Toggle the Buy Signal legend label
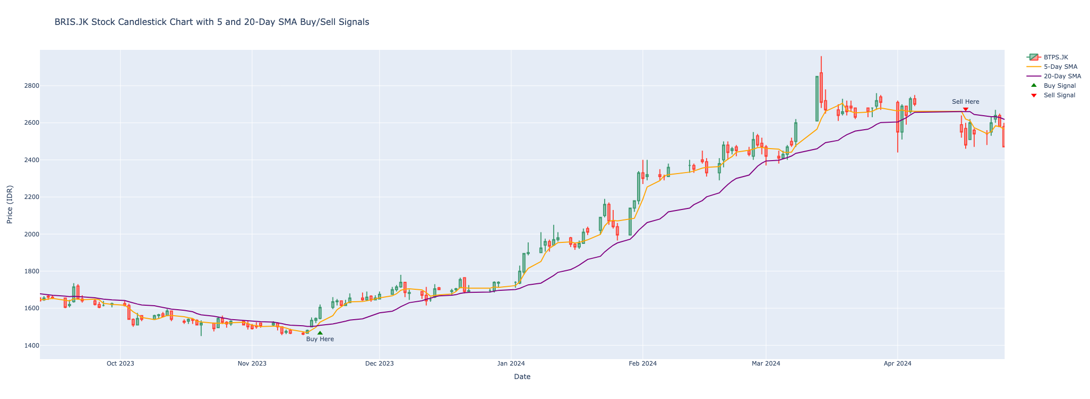The height and width of the screenshot is (399, 1090). [x=1060, y=86]
